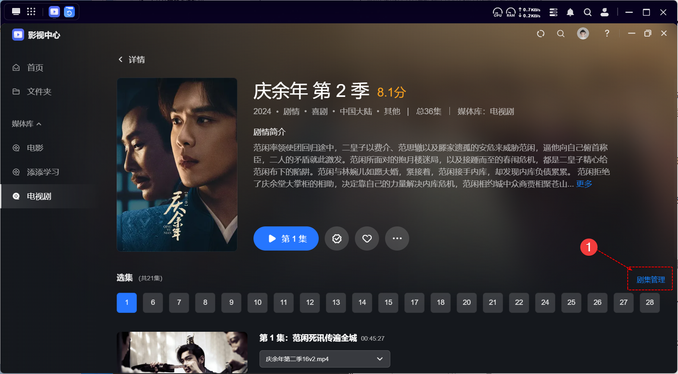
Task: Open the three-dots more options button
Action: point(397,238)
